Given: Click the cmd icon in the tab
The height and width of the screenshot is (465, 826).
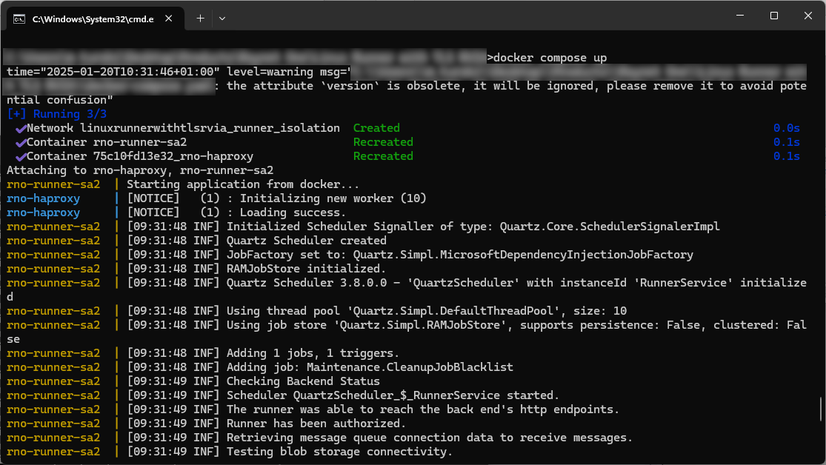Looking at the screenshot, I should pyautogui.click(x=19, y=18).
